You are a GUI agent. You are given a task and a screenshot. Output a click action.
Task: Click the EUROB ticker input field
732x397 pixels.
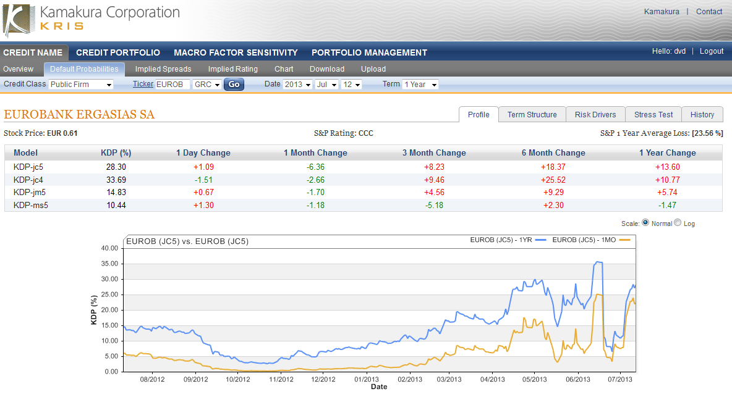(172, 85)
